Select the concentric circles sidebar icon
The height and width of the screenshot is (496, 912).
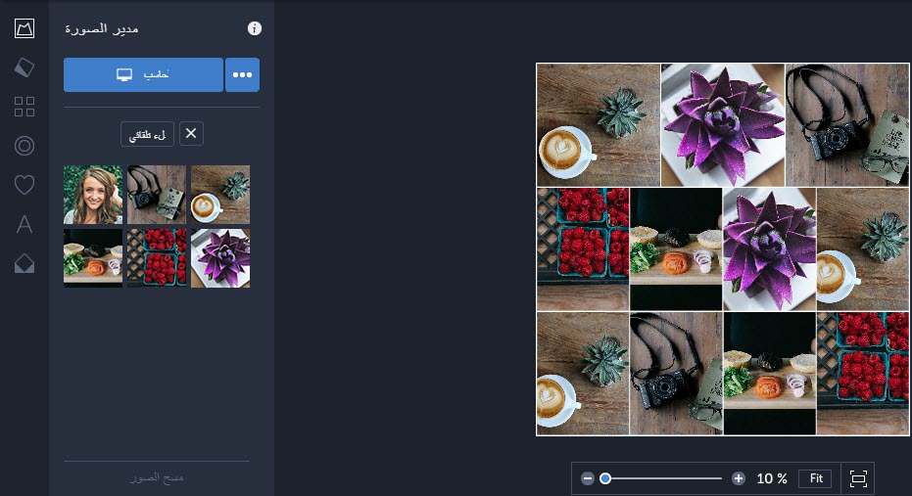click(24, 146)
